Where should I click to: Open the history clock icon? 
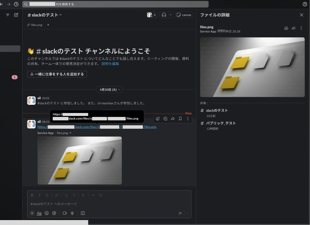(16, 4)
